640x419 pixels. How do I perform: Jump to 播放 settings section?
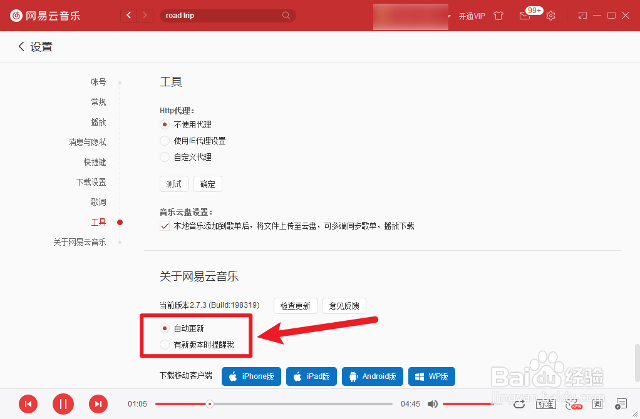point(98,122)
